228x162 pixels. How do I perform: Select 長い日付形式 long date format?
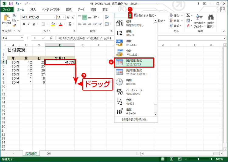tap(134, 72)
